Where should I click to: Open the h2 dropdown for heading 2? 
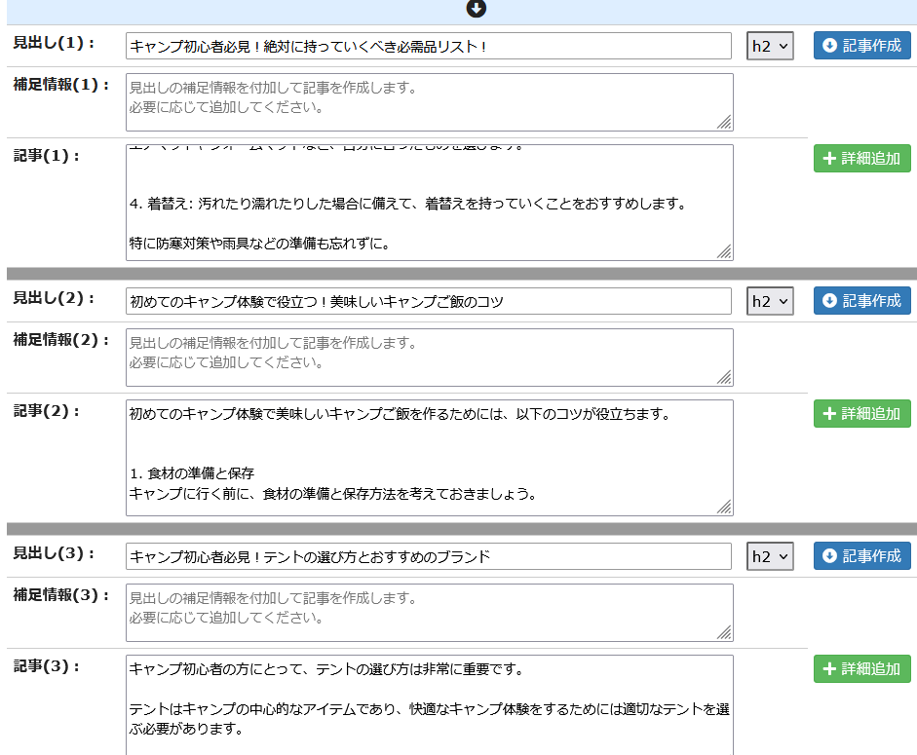click(770, 301)
